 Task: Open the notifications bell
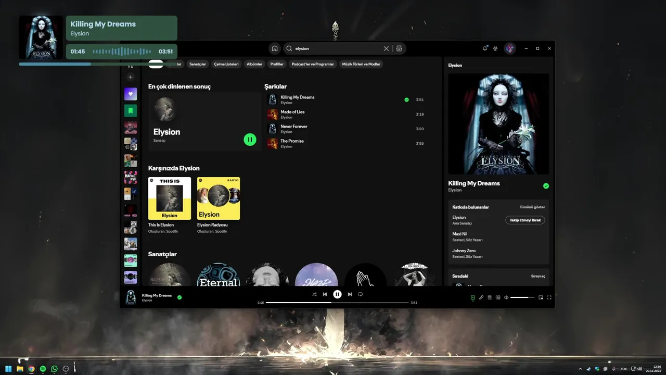pyautogui.click(x=485, y=48)
